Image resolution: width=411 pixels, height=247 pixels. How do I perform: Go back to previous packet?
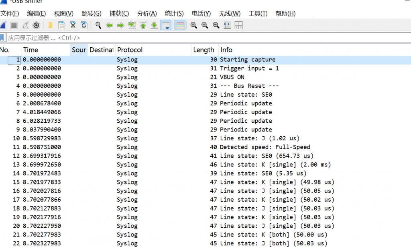tap(109, 25)
